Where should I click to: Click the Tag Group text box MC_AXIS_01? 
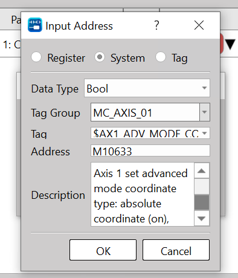(x=145, y=112)
